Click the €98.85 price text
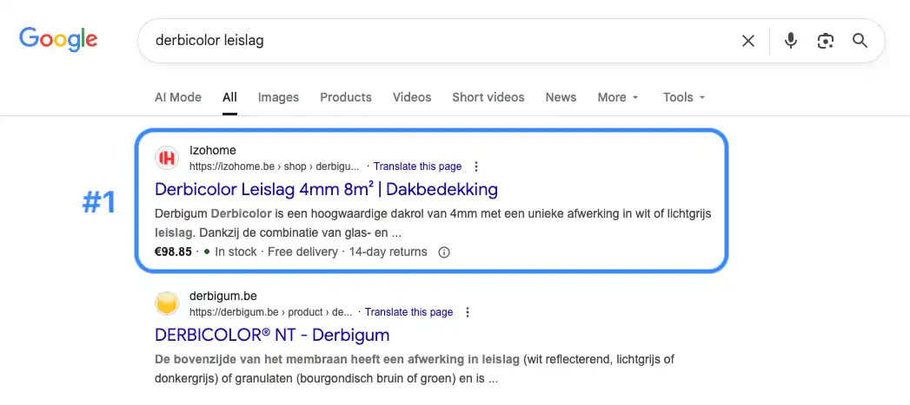910x405 pixels. pos(173,252)
